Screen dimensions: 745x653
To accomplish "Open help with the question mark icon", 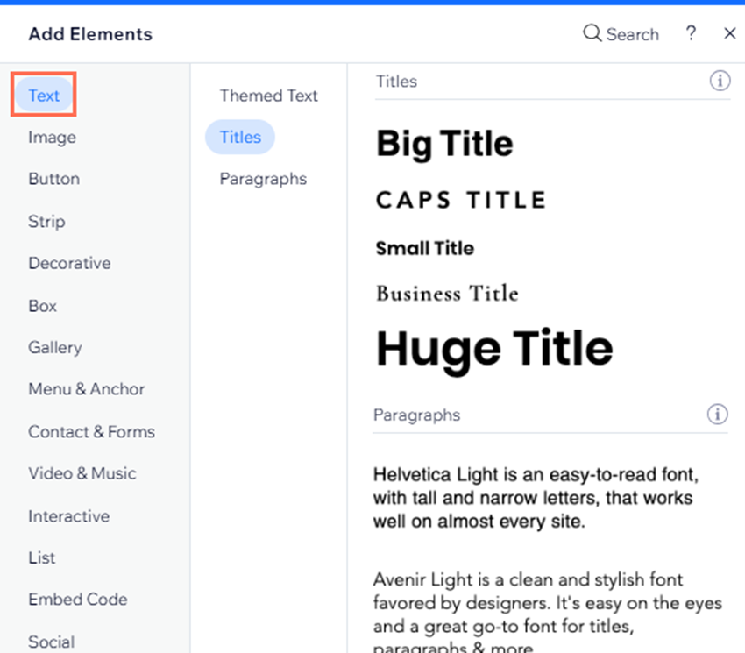I will pyautogui.click(x=691, y=33).
